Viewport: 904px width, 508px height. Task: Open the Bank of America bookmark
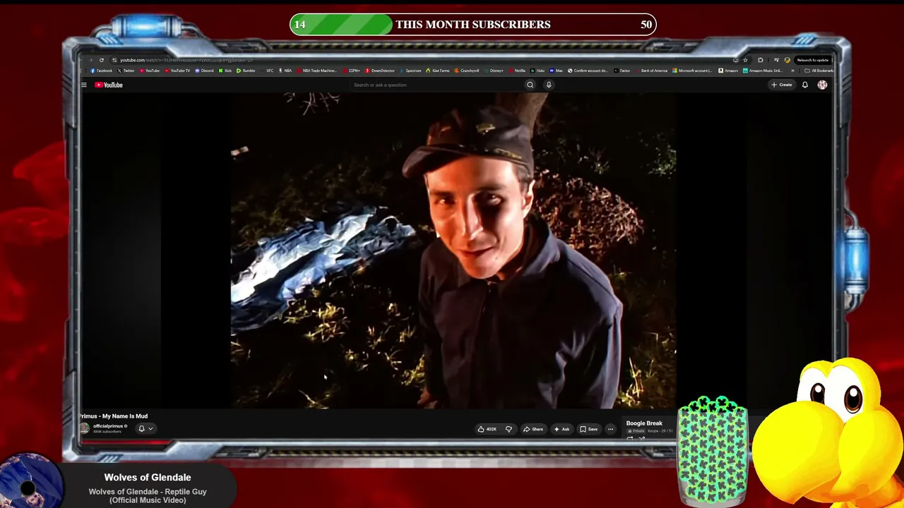651,71
